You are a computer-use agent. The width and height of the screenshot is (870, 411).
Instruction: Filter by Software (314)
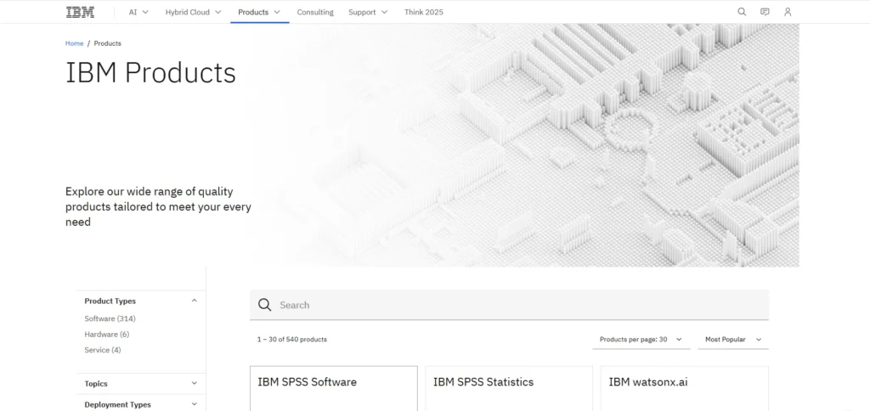click(x=110, y=319)
